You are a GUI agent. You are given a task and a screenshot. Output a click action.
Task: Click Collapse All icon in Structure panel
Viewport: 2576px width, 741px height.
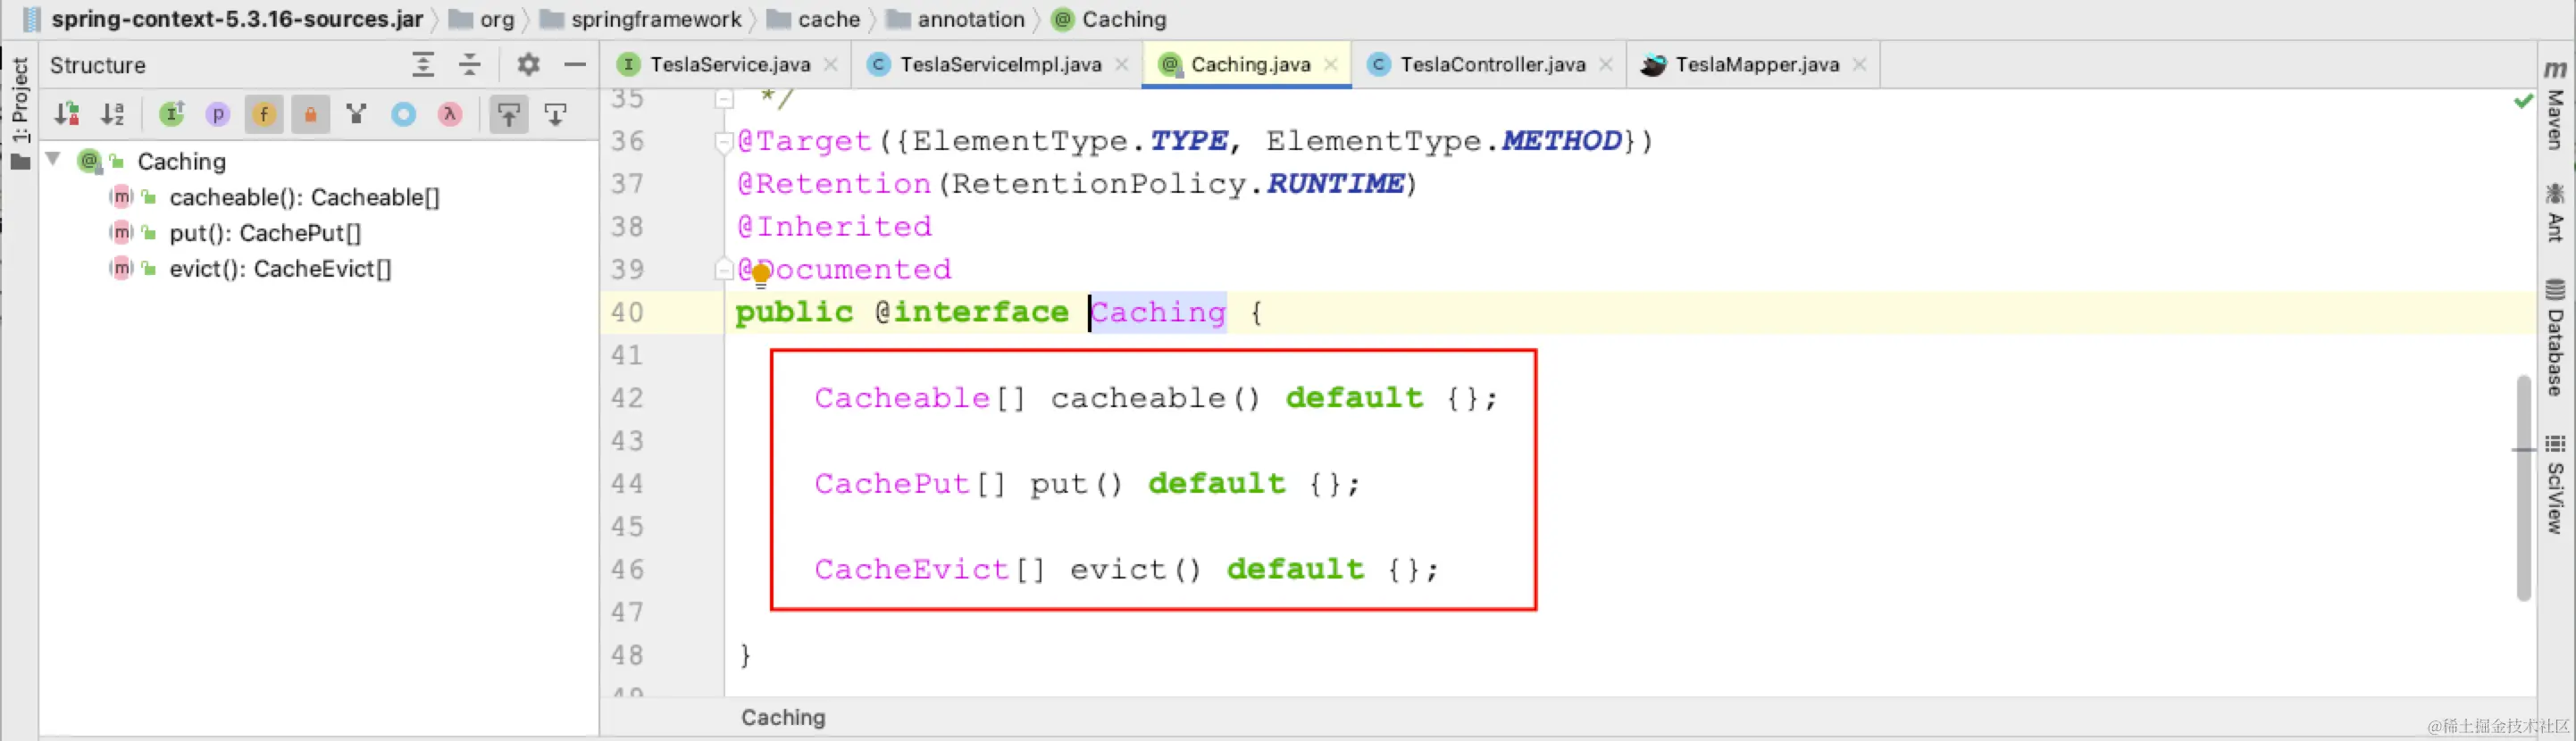coord(470,65)
